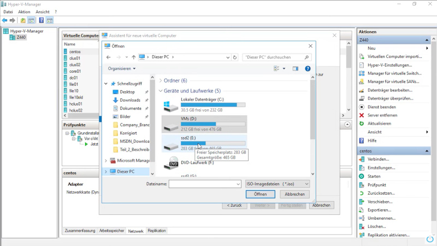Click the forward arrow in Hyper-V toolbar
Viewport: 437px width, 246px height.
[x=12, y=20]
